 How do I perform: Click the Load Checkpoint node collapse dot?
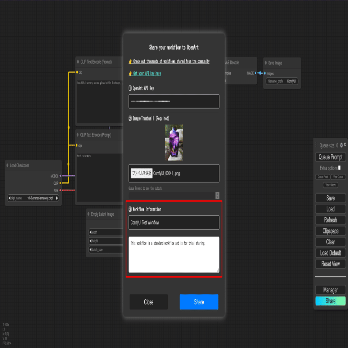click(x=8, y=165)
